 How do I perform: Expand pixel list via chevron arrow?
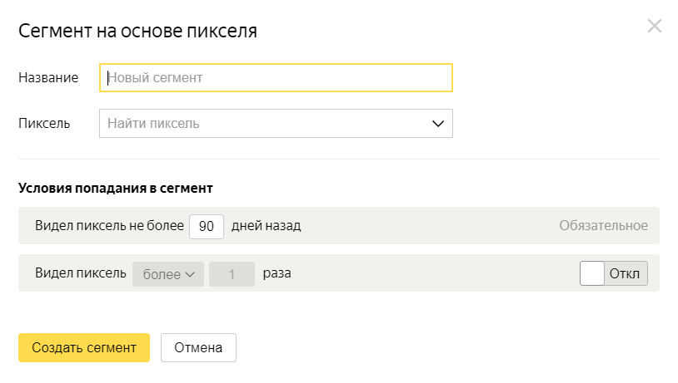[438, 124]
